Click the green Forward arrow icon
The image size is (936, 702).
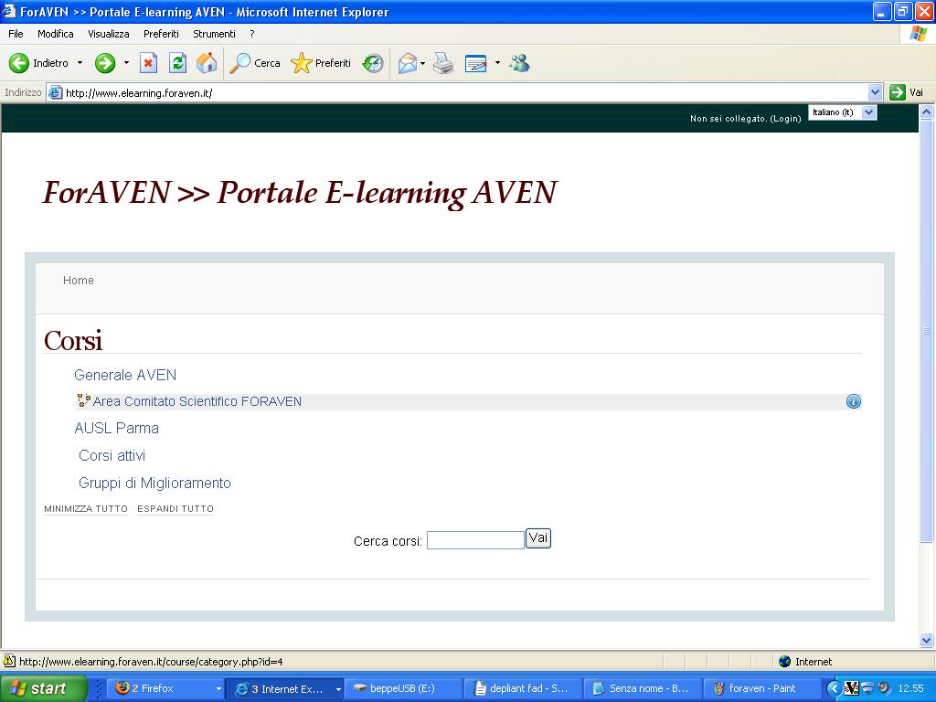[105, 63]
